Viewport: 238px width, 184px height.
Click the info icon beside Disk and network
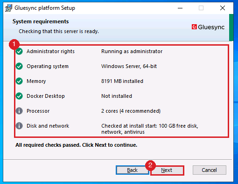19,126
